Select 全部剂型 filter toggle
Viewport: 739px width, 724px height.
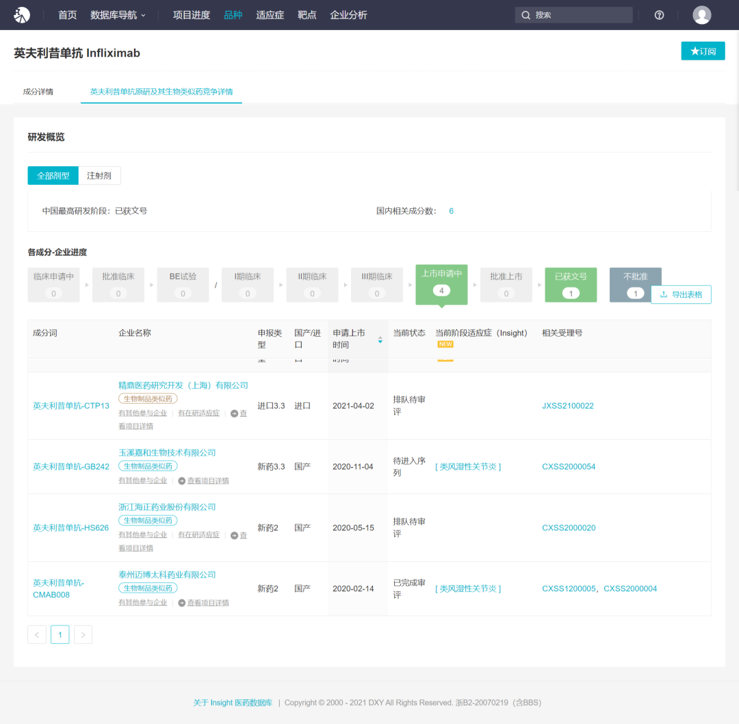(x=53, y=176)
